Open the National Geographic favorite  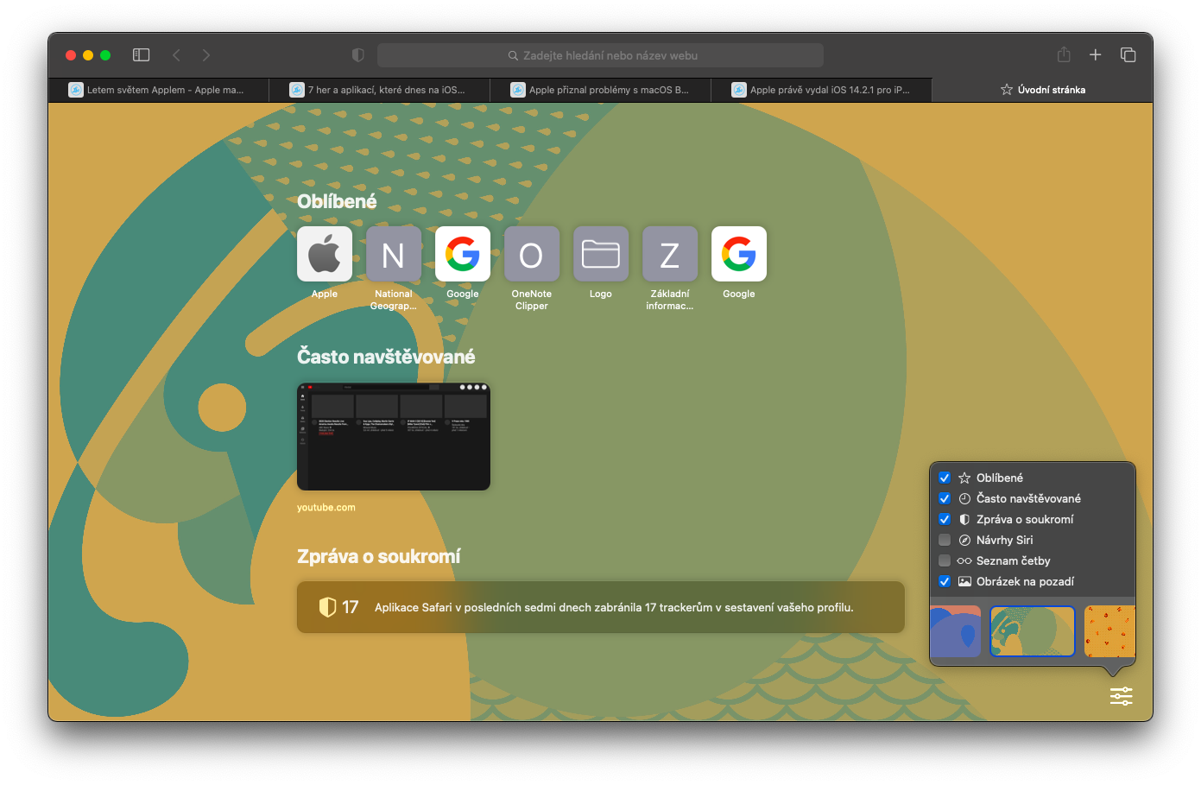coord(394,254)
